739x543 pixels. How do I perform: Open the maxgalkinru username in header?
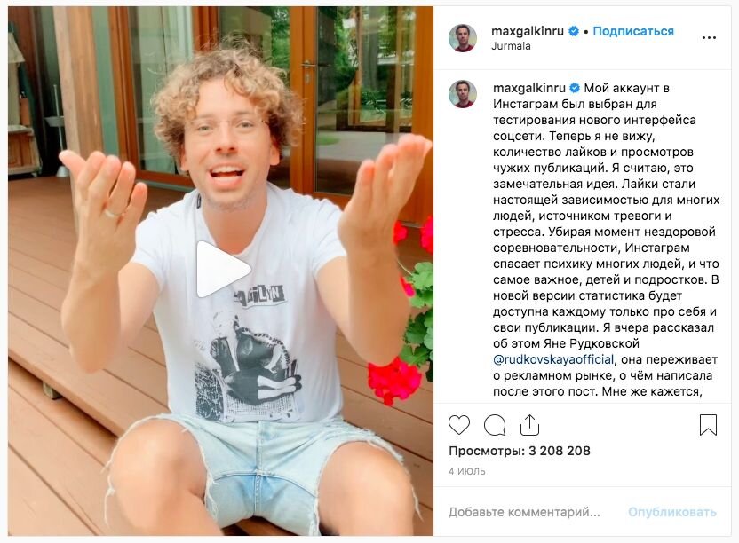[x=528, y=31]
